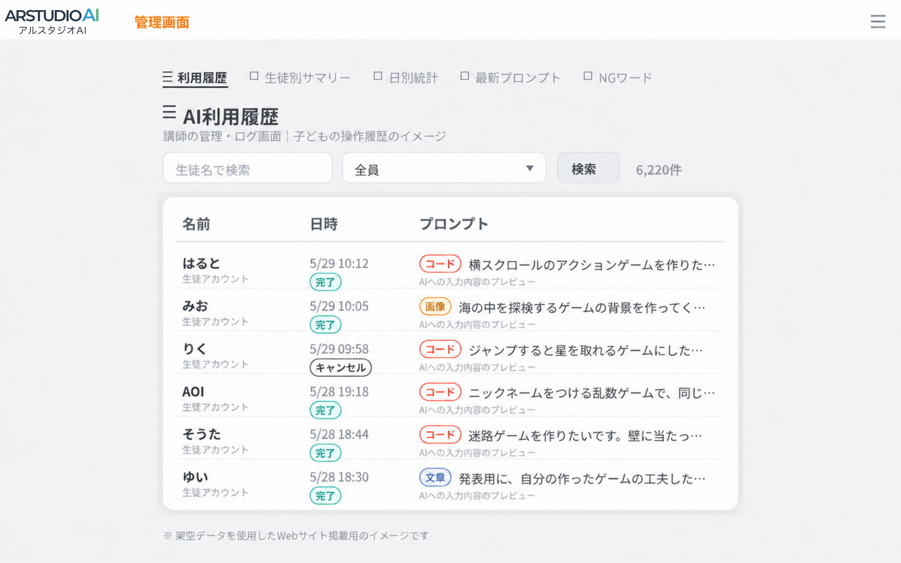Click the 日時 column header
The image size is (901, 563).
[324, 224]
